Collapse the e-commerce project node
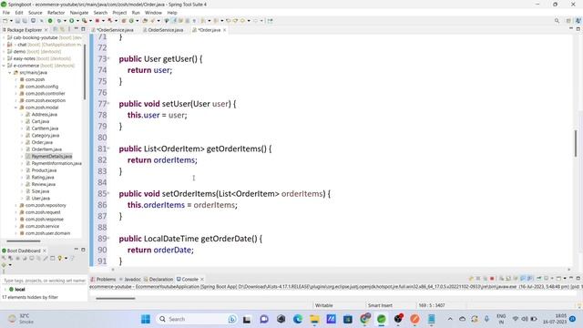583x328 pixels. 4,66
